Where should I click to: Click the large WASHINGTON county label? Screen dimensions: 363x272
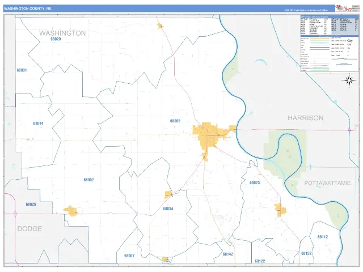pos(62,33)
